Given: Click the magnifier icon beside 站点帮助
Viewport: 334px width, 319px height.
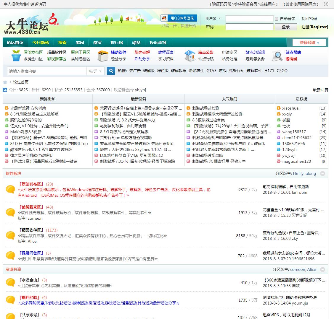Looking at the screenshot, I should tap(277, 56).
